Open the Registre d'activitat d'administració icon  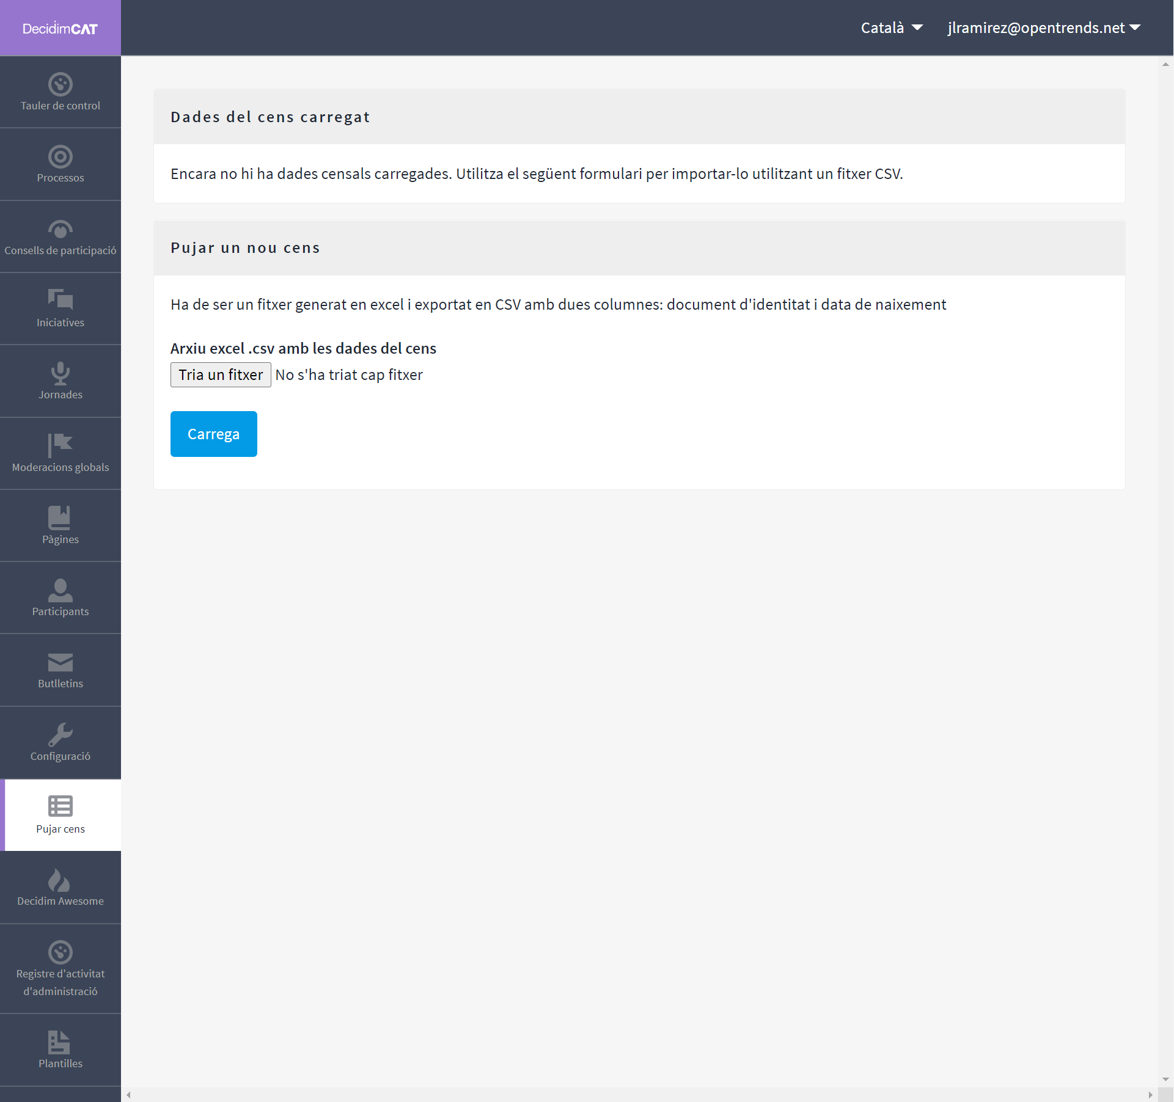(61, 952)
